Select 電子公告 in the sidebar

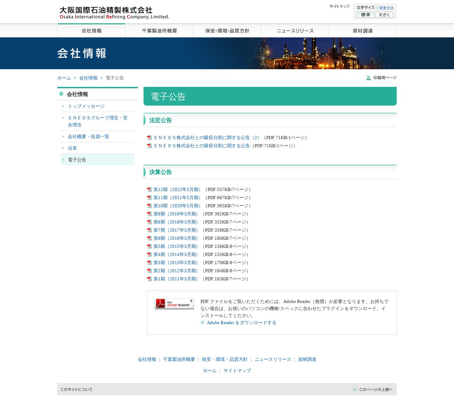pyautogui.click(x=98, y=160)
